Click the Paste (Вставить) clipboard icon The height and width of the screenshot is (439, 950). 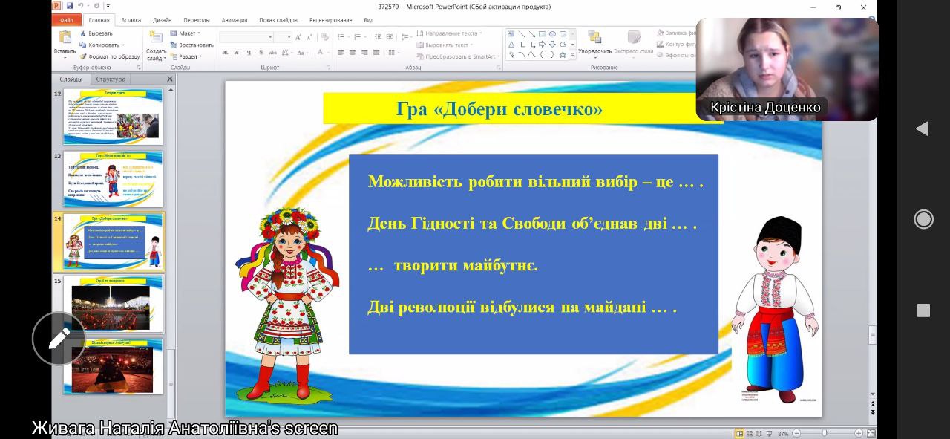click(x=65, y=38)
